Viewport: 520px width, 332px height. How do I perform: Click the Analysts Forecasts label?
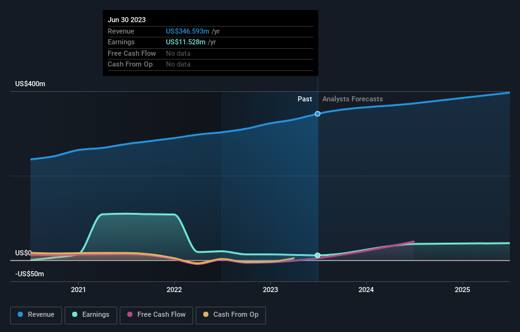coord(353,99)
